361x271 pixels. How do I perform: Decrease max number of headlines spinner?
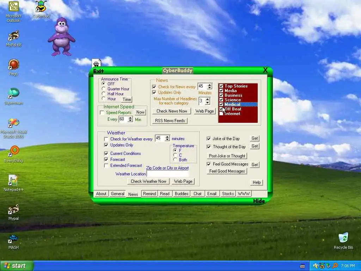207,102
